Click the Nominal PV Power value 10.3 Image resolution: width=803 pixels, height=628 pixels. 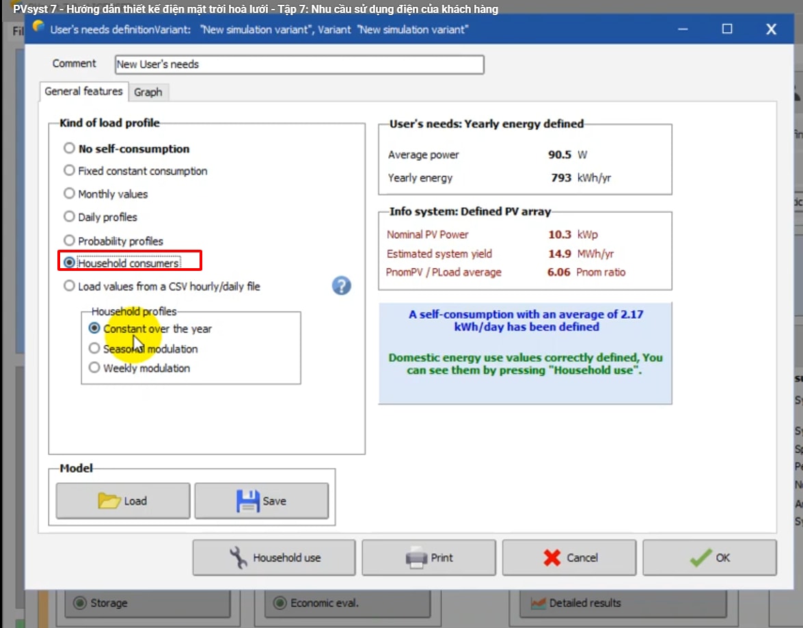[x=559, y=234]
